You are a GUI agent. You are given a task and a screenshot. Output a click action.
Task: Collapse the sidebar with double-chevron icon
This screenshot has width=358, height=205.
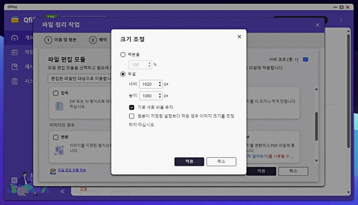(62, 191)
